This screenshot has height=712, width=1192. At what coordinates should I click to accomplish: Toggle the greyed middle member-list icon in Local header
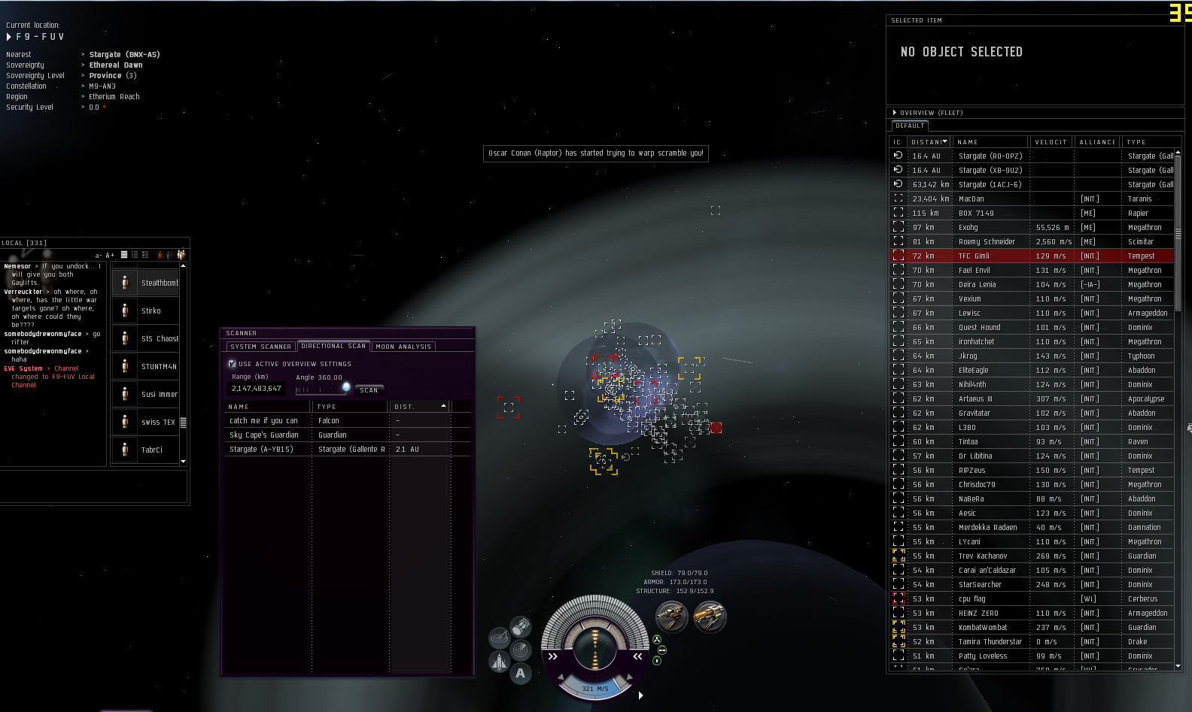coord(170,255)
